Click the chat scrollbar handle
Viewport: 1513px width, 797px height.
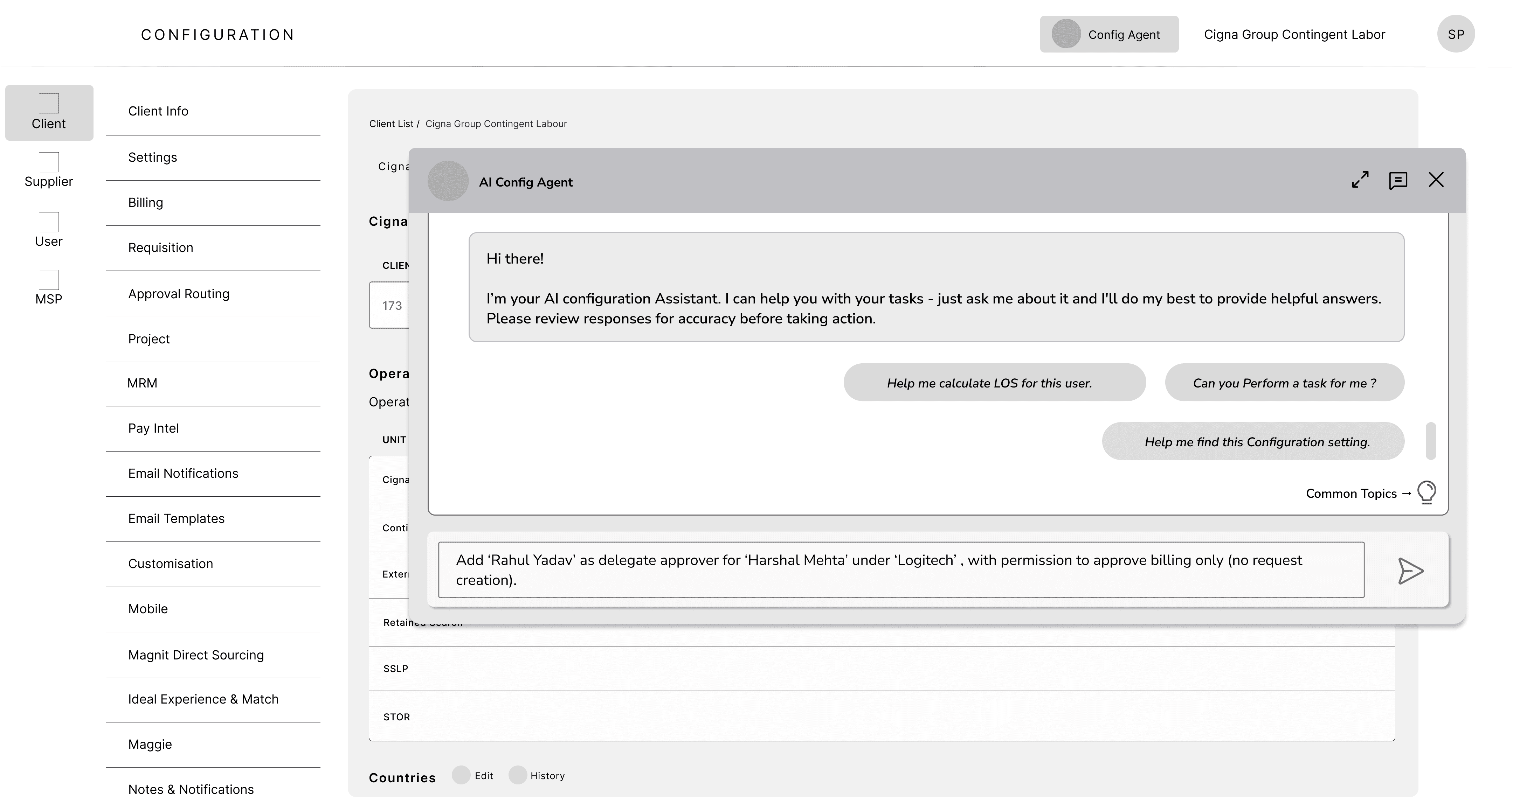point(1431,440)
